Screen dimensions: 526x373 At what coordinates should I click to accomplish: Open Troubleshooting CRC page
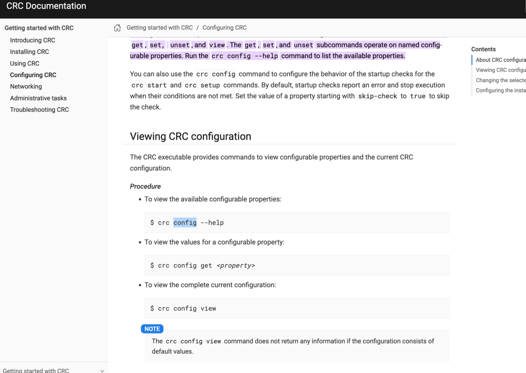click(39, 109)
